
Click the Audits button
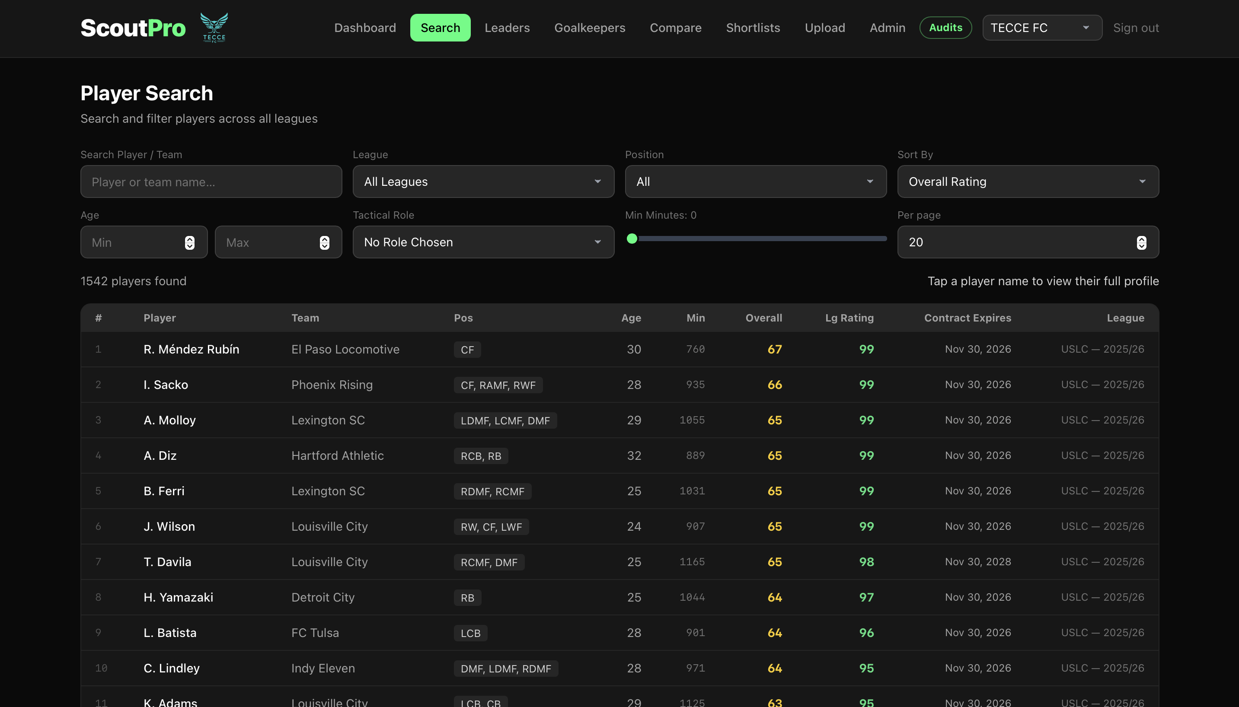pyautogui.click(x=945, y=28)
